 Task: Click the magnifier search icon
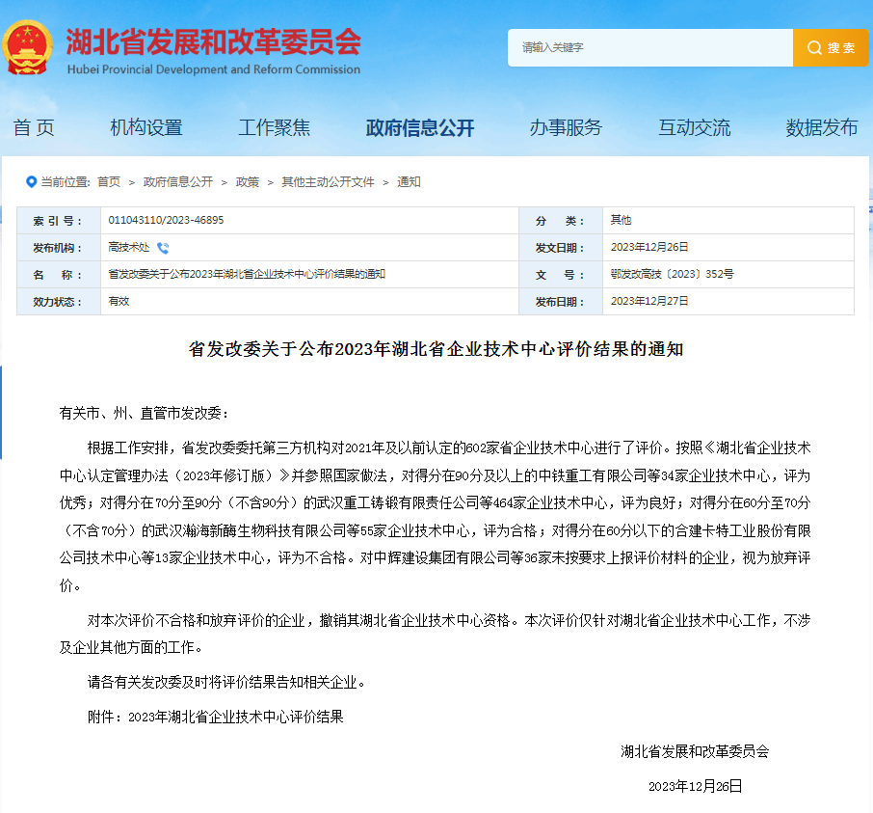coord(814,48)
